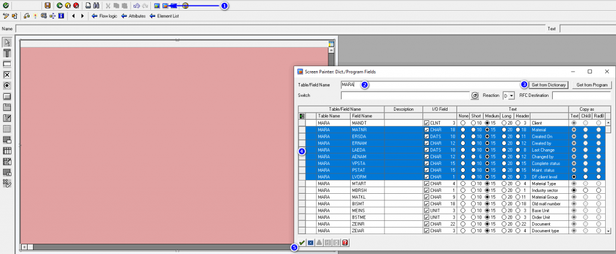Screen dimensions: 616x254
Task: Click row selector for MTART row
Action: click(302, 184)
